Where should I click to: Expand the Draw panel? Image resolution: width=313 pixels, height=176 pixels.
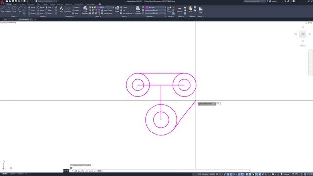tap(14, 16)
